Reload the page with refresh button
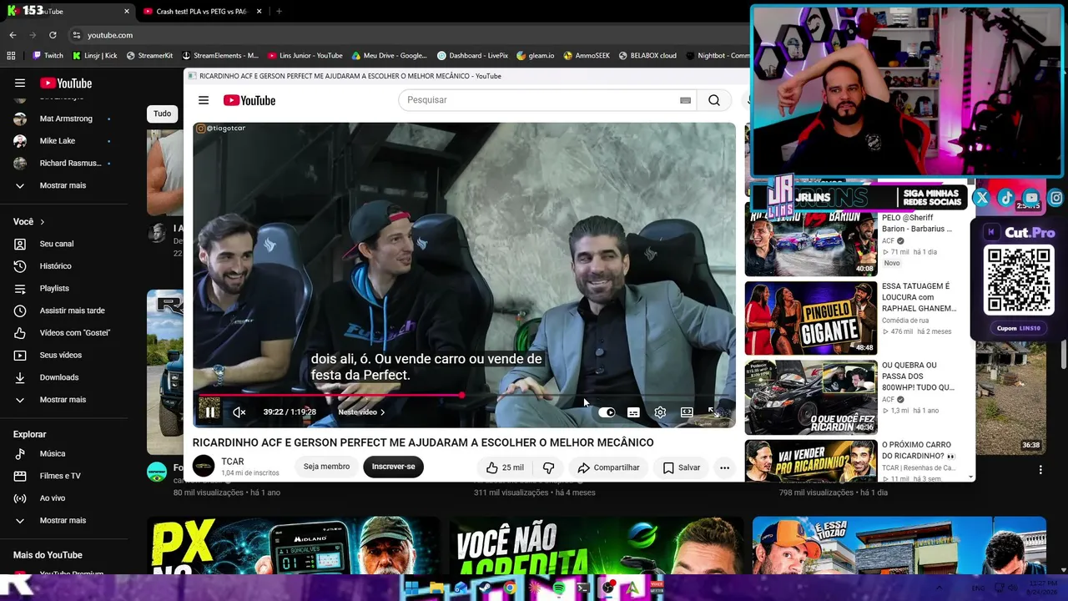The height and width of the screenshot is (601, 1068). tap(53, 35)
